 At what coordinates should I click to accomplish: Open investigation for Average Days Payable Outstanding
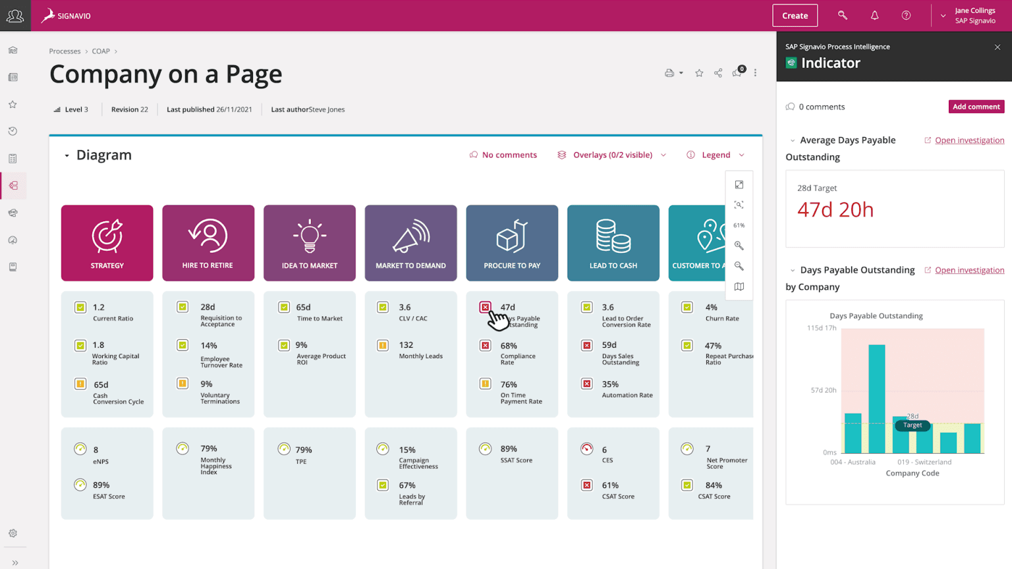click(969, 140)
